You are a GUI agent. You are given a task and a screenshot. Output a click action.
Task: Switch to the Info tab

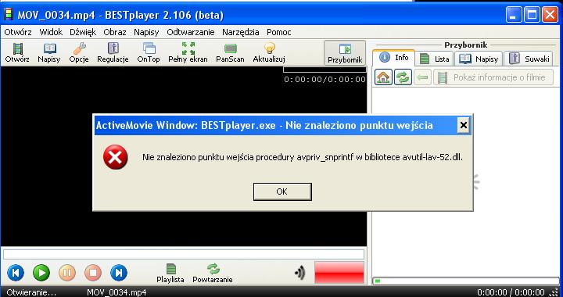point(394,58)
